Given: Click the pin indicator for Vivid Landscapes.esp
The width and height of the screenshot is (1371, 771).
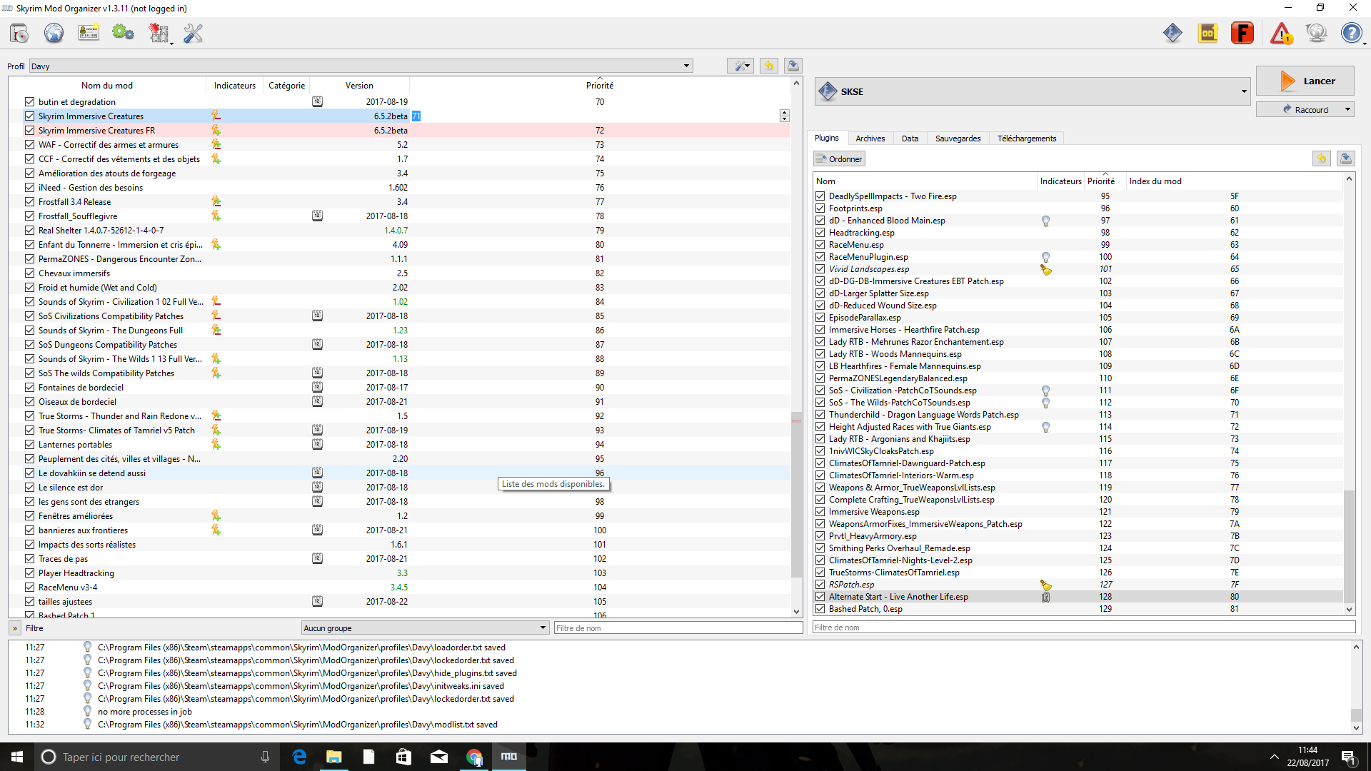Looking at the screenshot, I should pyautogui.click(x=1045, y=269).
